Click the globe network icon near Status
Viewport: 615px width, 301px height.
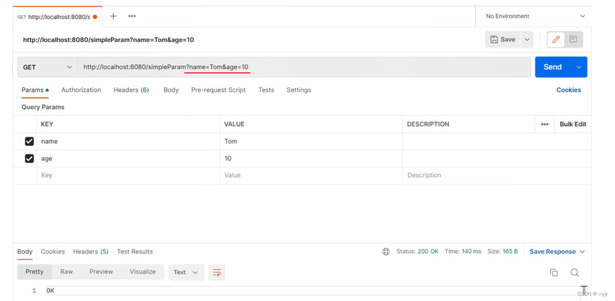[x=386, y=251]
